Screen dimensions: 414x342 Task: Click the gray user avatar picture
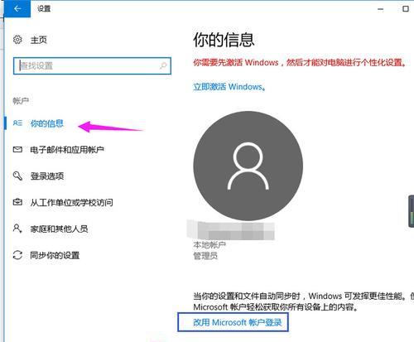[248, 166]
